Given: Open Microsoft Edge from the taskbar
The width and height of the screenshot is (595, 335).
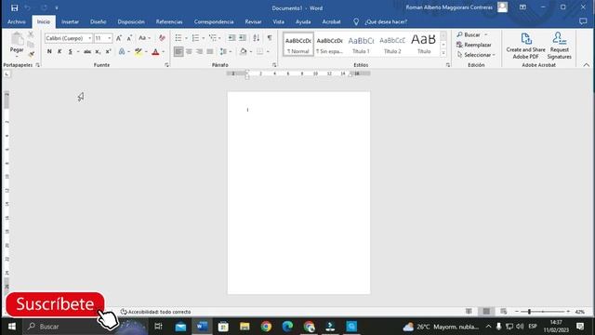Looking at the screenshot, I should (x=287, y=327).
